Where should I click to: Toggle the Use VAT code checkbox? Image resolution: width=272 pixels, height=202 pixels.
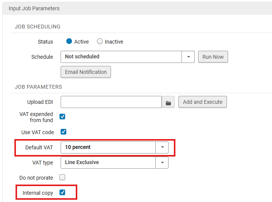pos(63,132)
